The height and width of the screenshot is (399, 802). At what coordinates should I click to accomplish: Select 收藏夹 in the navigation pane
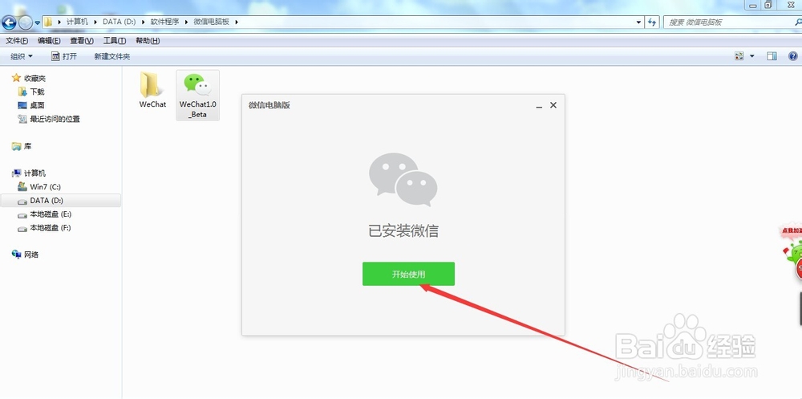click(x=29, y=78)
